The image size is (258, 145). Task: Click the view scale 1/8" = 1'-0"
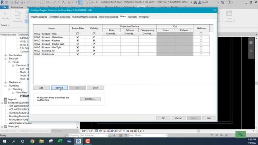(x=87, y=131)
